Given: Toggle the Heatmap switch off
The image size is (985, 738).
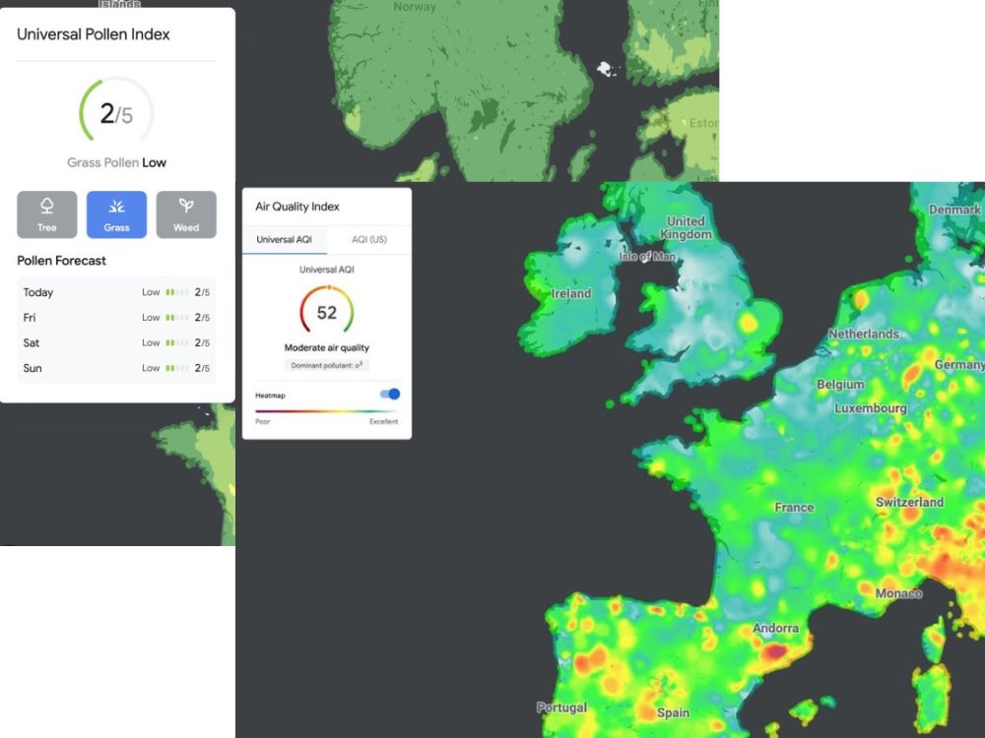Looking at the screenshot, I should [x=390, y=395].
